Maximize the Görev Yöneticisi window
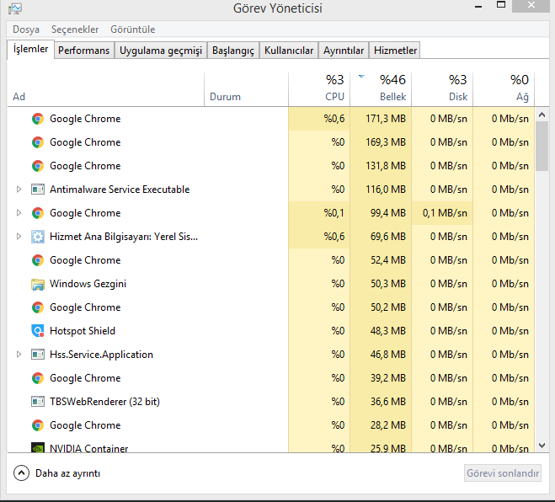 (501, 4)
